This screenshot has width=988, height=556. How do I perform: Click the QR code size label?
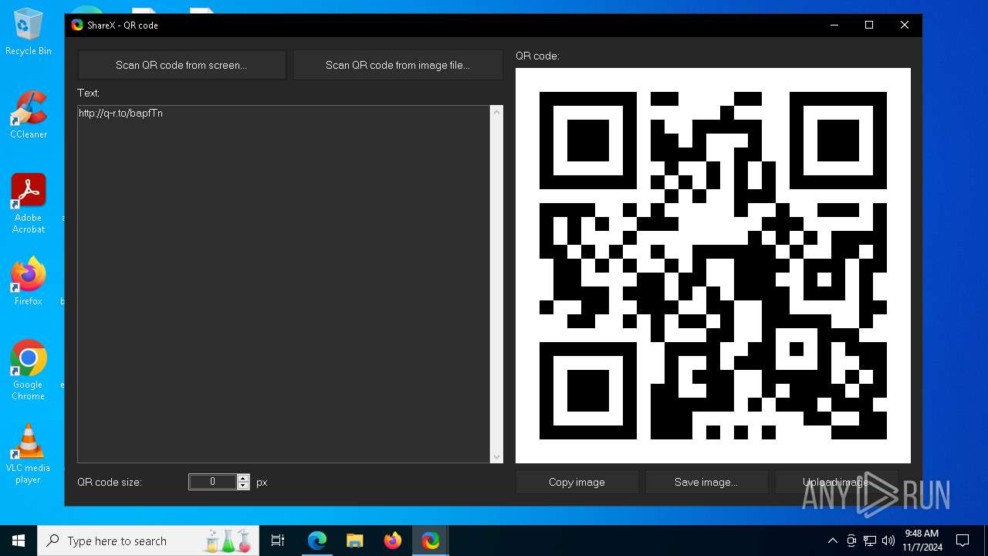tap(110, 482)
